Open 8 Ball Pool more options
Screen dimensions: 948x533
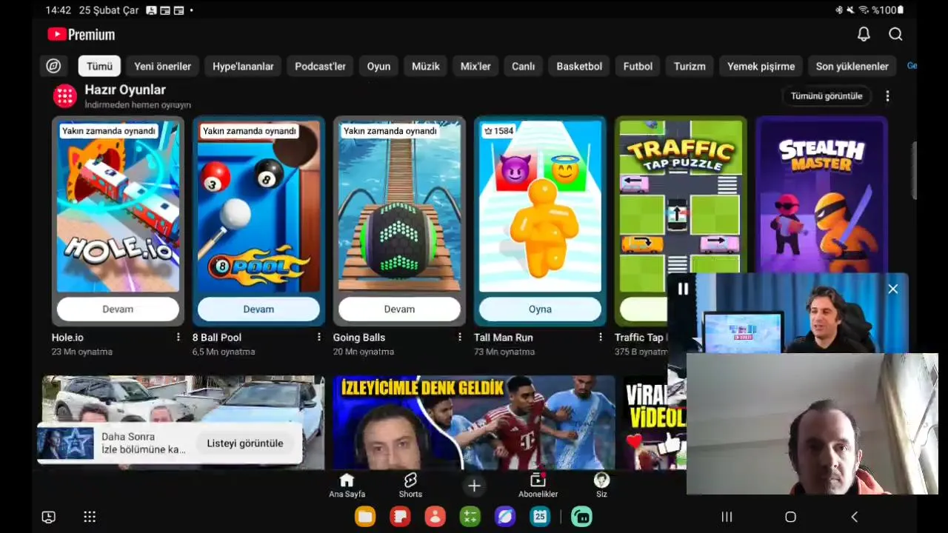point(318,337)
